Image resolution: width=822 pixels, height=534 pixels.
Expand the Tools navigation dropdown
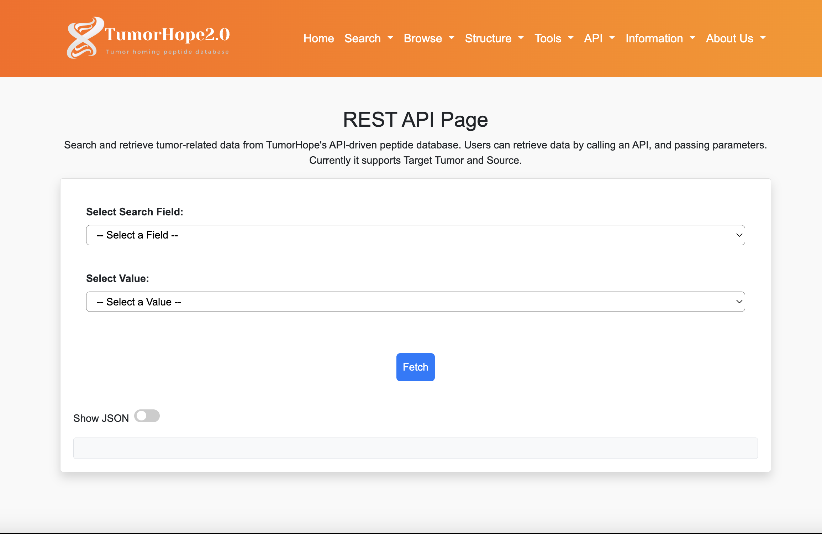click(x=554, y=38)
